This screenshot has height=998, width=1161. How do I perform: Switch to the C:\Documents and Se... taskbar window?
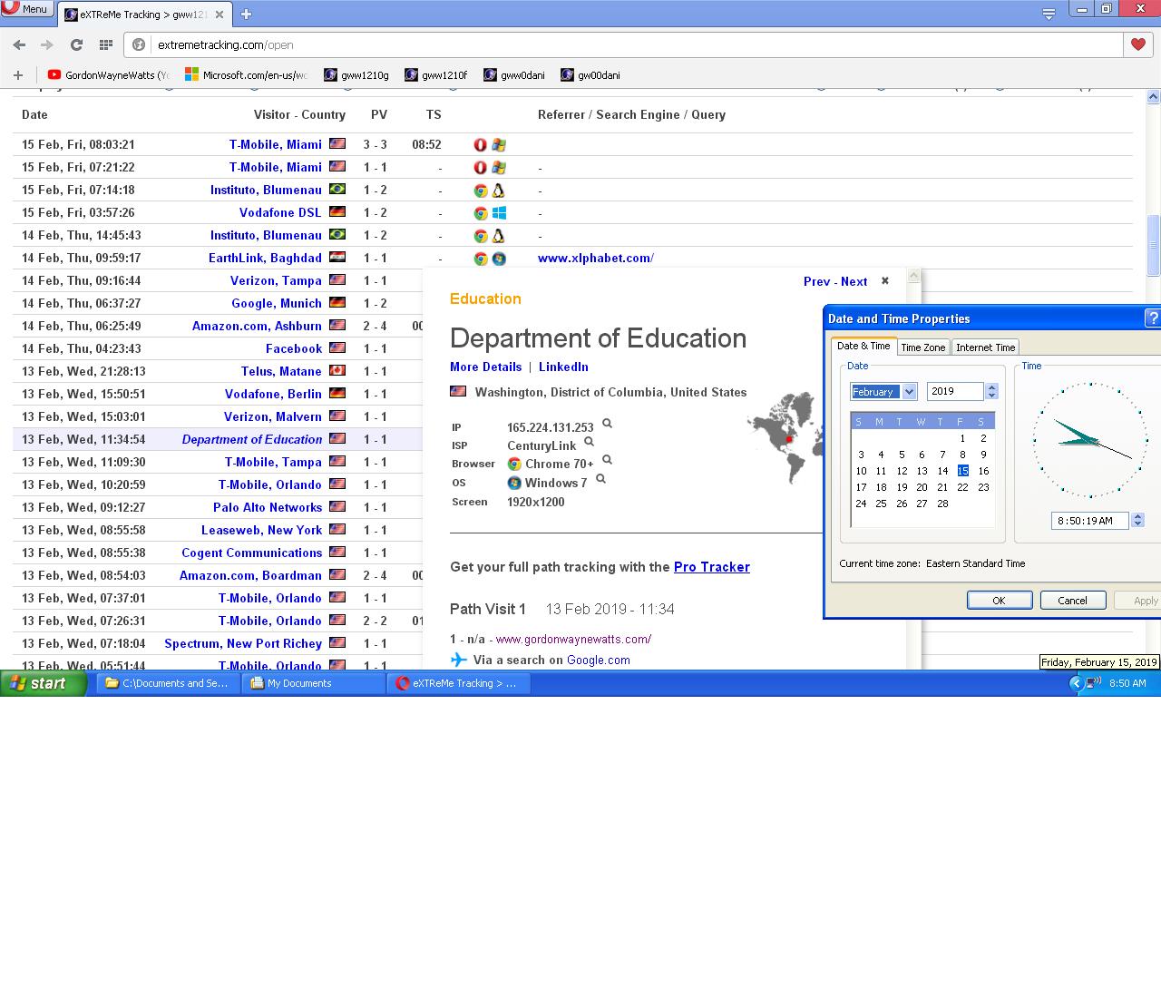[x=168, y=683]
